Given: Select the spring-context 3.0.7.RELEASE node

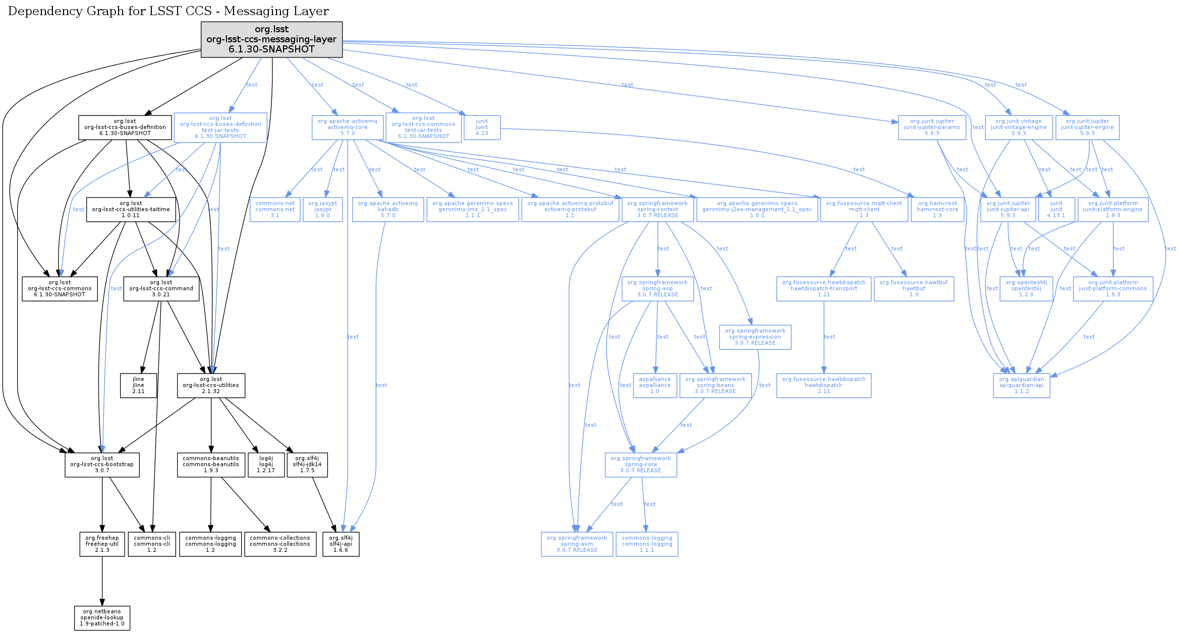Looking at the screenshot, I should click(657, 209).
